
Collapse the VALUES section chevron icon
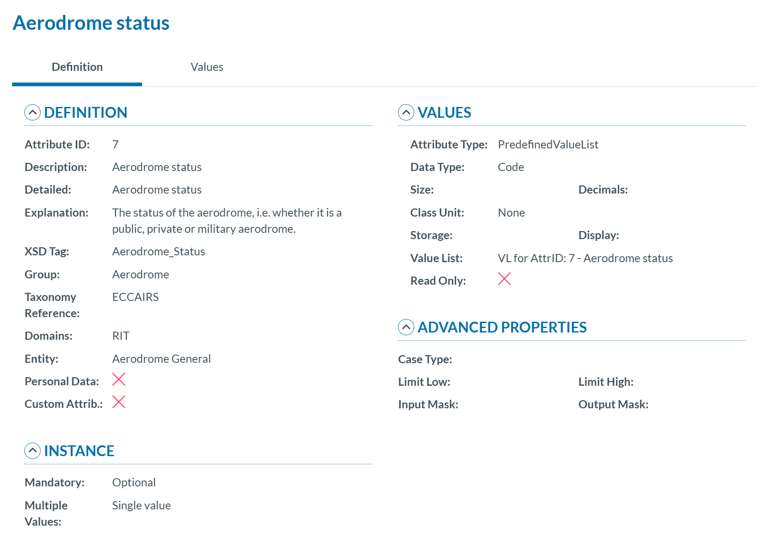coord(406,112)
